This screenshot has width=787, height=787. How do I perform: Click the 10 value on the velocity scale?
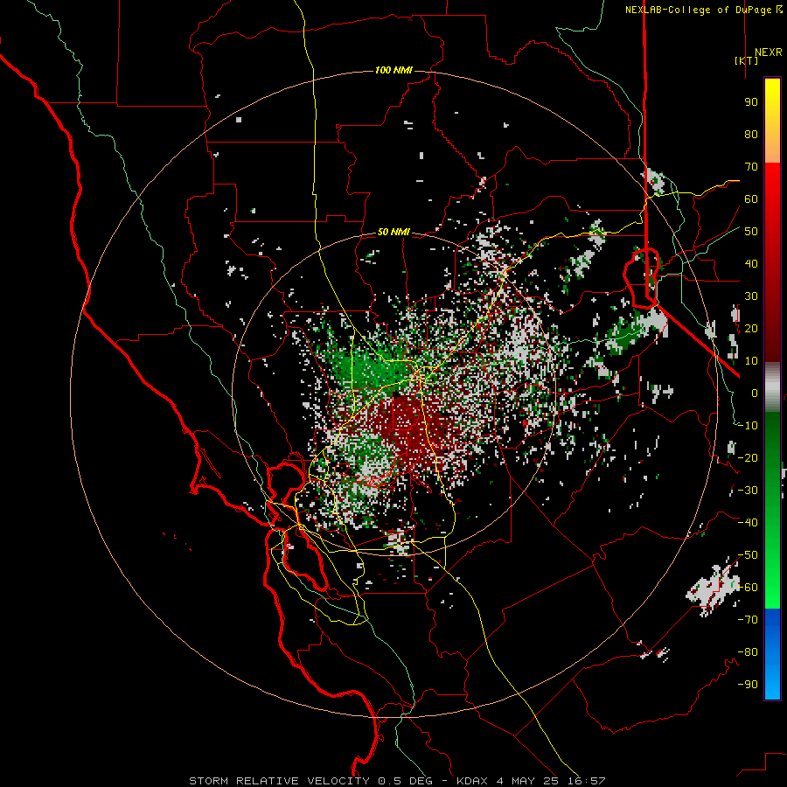(x=751, y=361)
